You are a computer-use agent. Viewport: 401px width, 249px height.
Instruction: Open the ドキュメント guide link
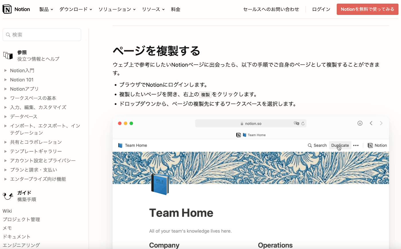[x=16, y=237]
